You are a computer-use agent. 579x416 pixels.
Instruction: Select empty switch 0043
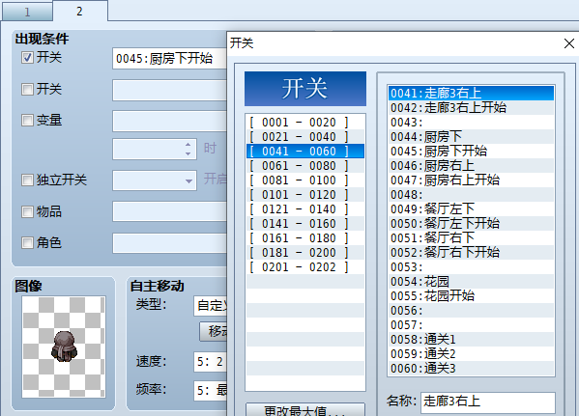coord(471,122)
